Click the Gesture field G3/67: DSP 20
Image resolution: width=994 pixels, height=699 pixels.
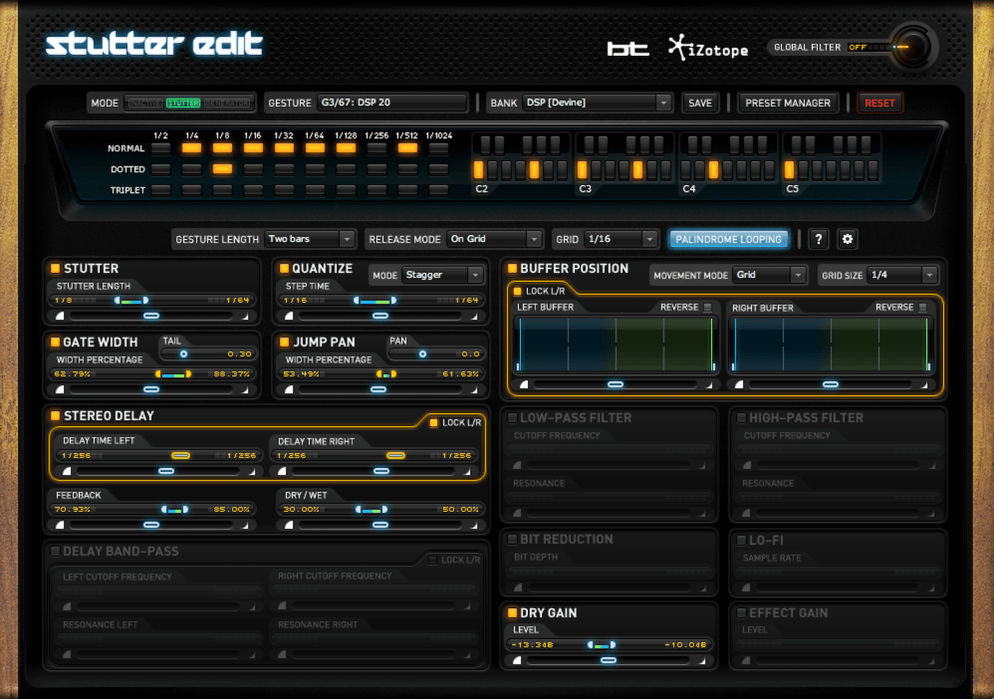(x=392, y=103)
